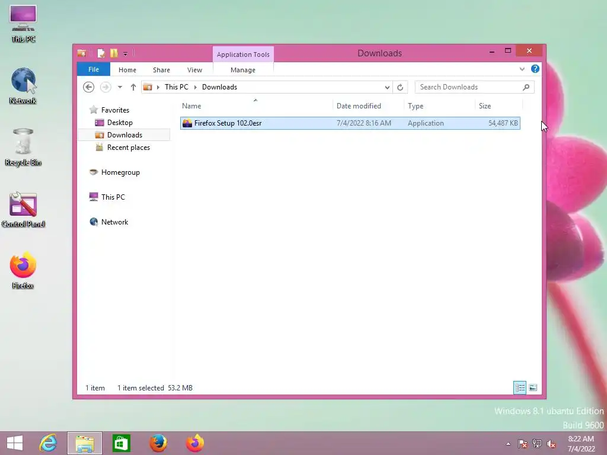Switch to the Home ribbon tab
Image resolution: width=607 pixels, height=455 pixels.
pos(127,70)
